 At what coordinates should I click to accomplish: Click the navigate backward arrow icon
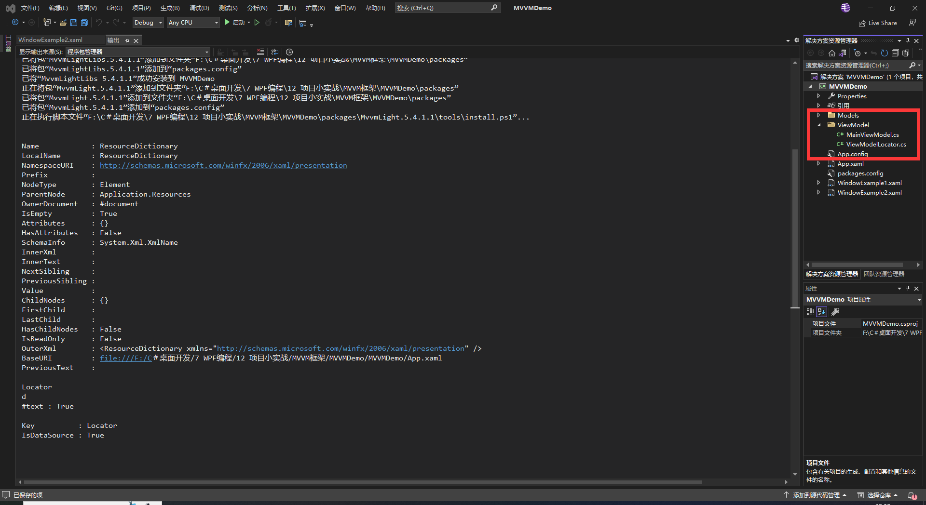point(15,23)
